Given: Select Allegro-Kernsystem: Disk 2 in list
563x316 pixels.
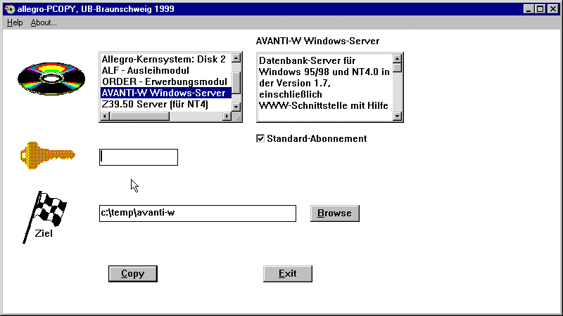Looking at the screenshot, I should coord(166,59).
